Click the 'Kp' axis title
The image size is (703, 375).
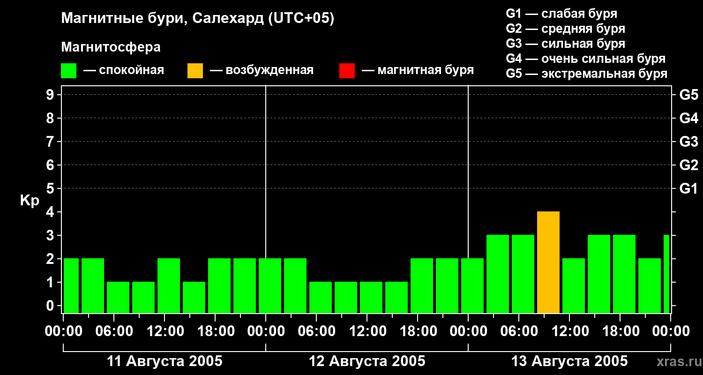[x=30, y=201]
